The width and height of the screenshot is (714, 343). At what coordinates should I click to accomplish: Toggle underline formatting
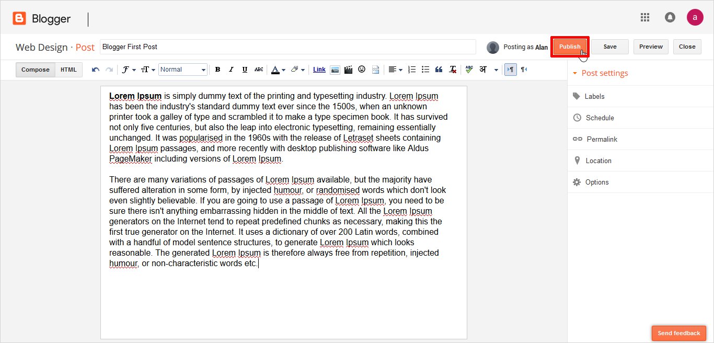245,70
